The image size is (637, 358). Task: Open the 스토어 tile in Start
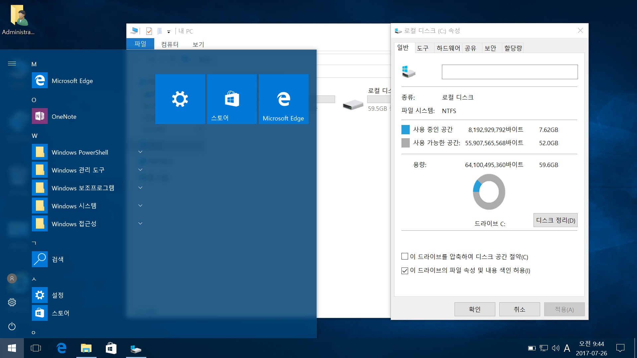tap(232, 99)
